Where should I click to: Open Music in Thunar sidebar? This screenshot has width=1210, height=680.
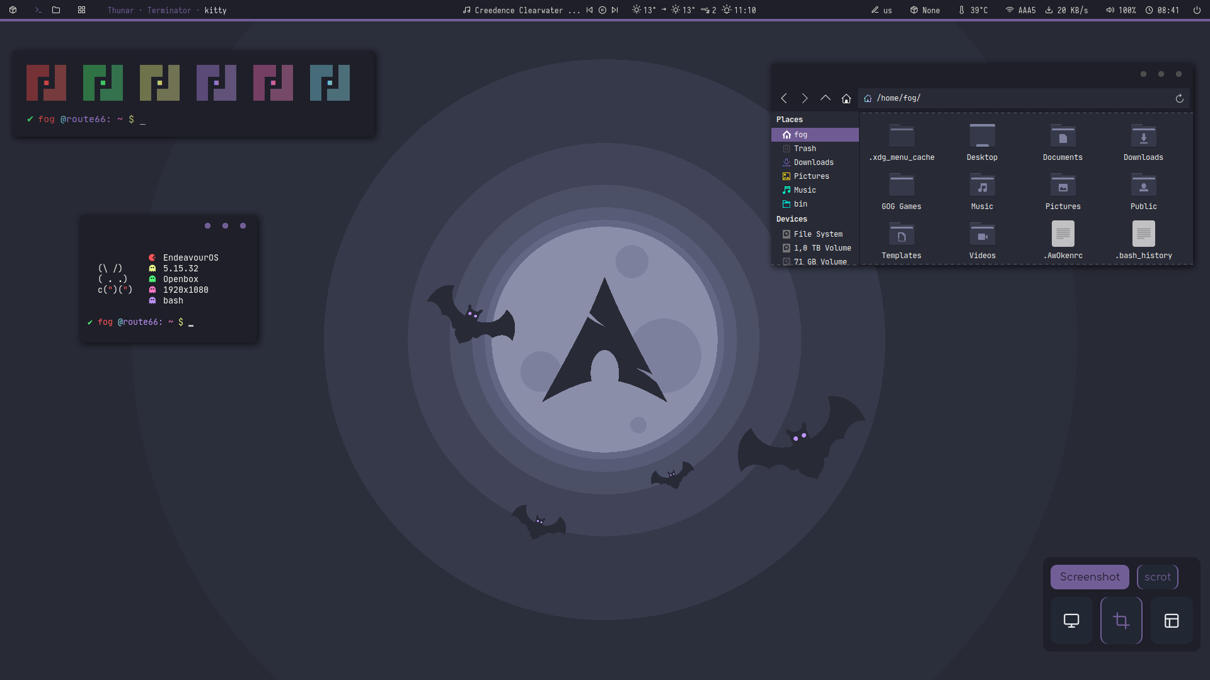click(815, 190)
